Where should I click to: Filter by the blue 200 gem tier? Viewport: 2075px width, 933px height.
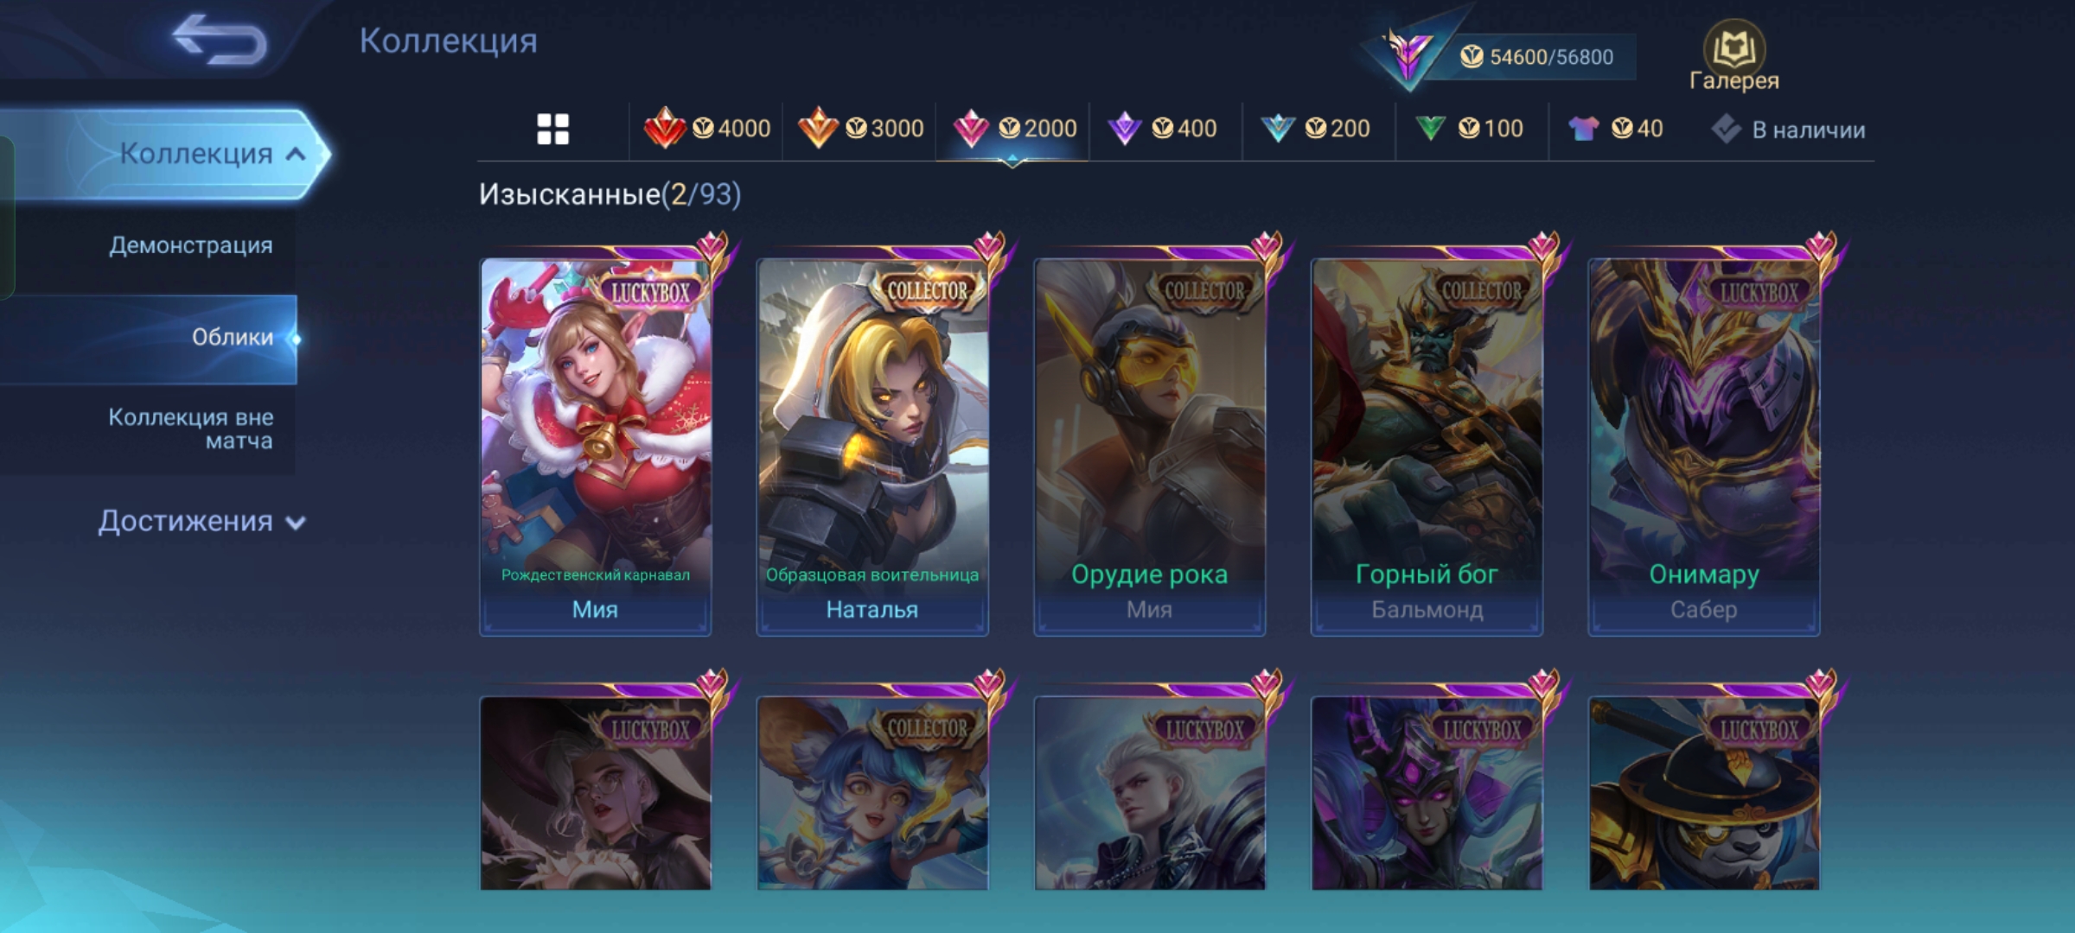point(1315,129)
